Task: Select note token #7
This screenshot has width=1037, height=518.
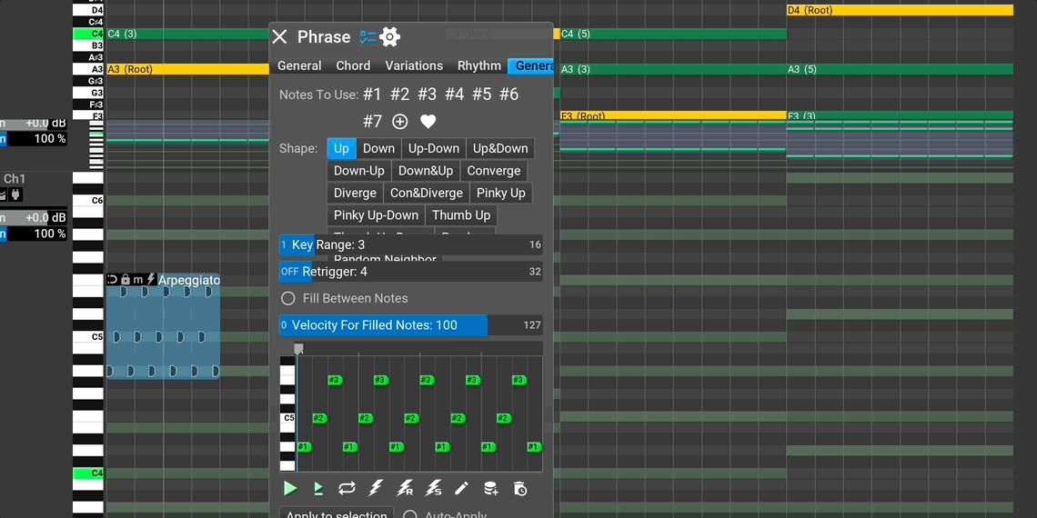Action: [x=373, y=122]
